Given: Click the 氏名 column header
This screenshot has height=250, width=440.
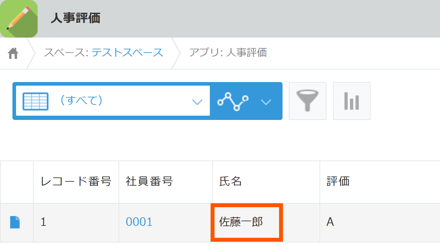Looking at the screenshot, I should [x=230, y=181].
